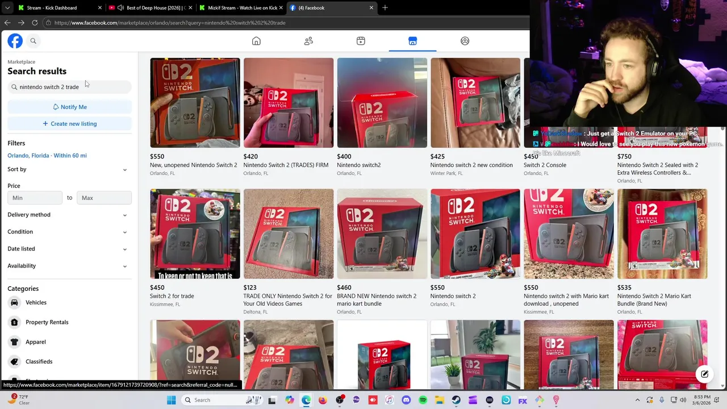
Task: Click the Notify Me button
Action: click(69, 107)
